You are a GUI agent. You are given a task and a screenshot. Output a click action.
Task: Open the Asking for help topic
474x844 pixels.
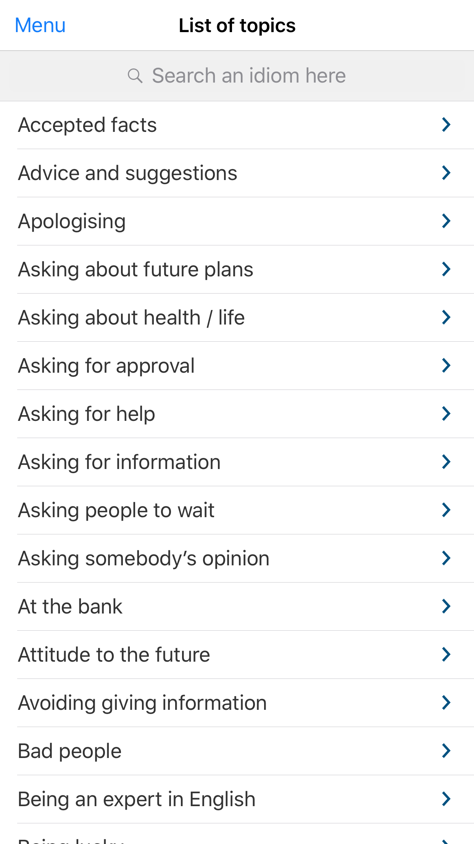[x=87, y=414]
